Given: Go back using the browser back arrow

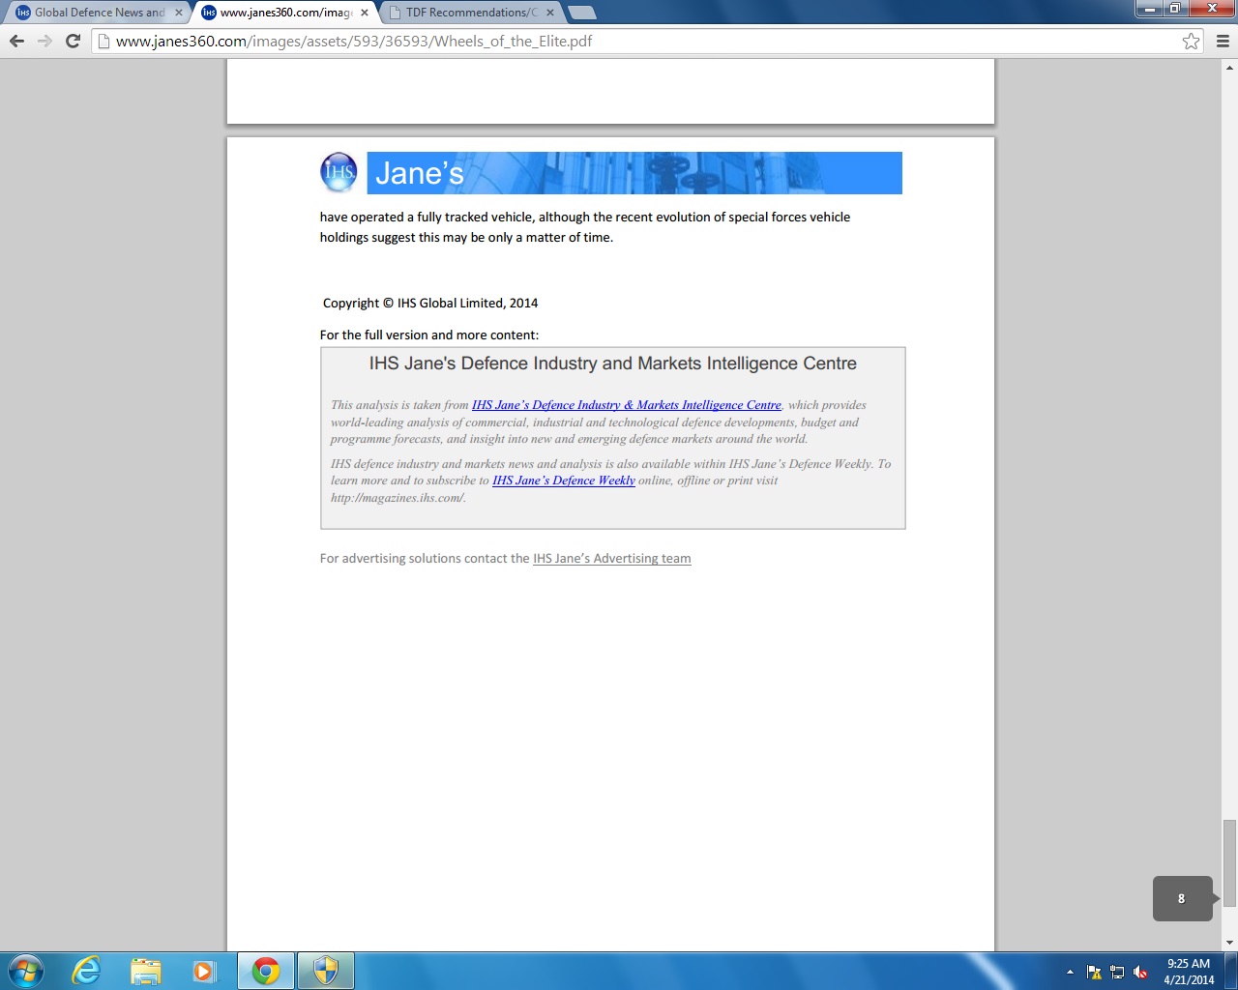Looking at the screenshot, I should [16, 41].
